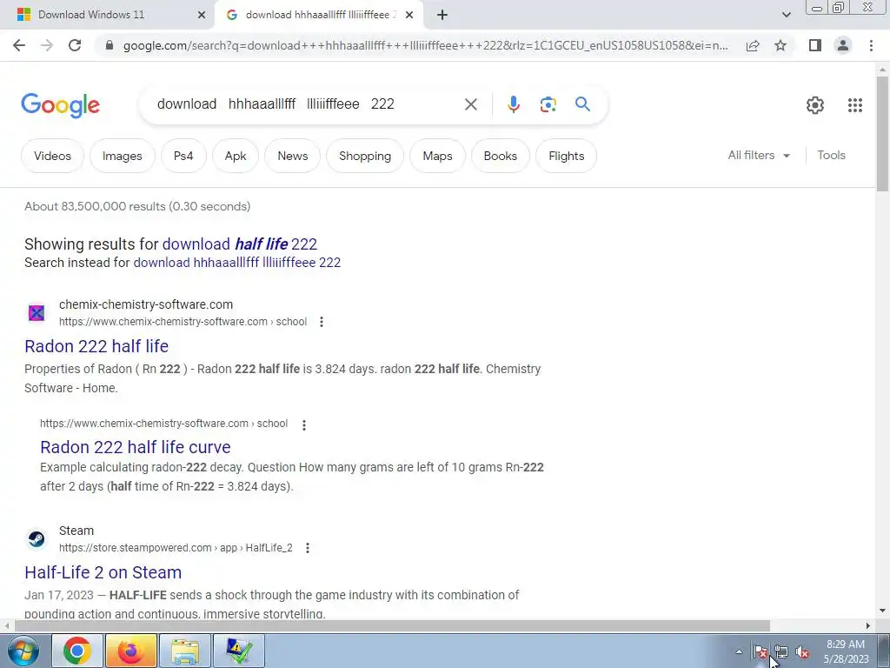
Task: Open the options menu for the Radon 222 half life curve result
Action: click(304, 424)
